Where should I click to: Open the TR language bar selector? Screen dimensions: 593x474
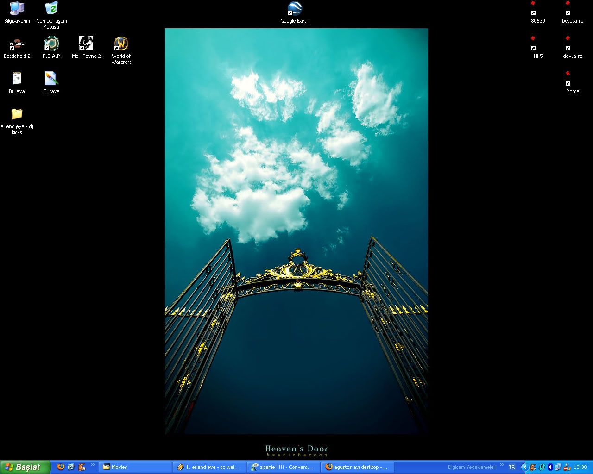pos(512,467)
